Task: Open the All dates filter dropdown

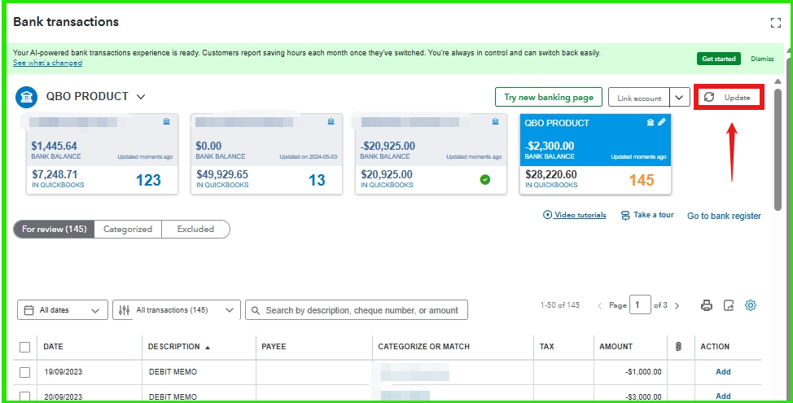Action: [x=63, y=310]
